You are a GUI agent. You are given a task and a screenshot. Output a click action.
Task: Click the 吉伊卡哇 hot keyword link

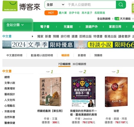(74, 13)
